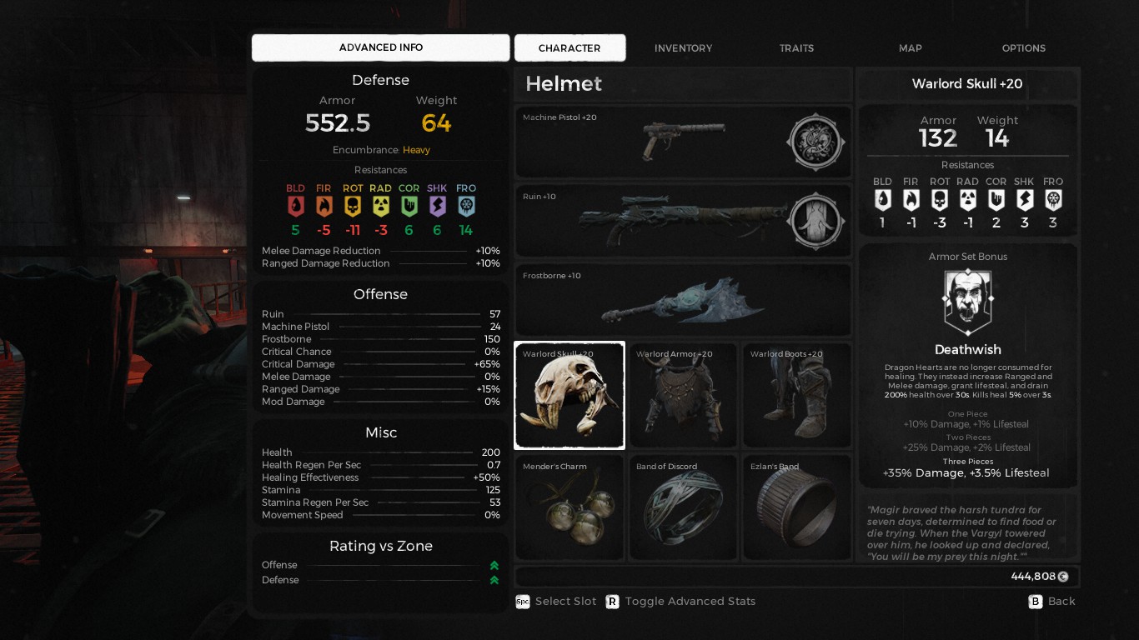The image size is (1139, 640).
Task: Select the Band of Discord ring slot
Action: click(x=684, y=507)
